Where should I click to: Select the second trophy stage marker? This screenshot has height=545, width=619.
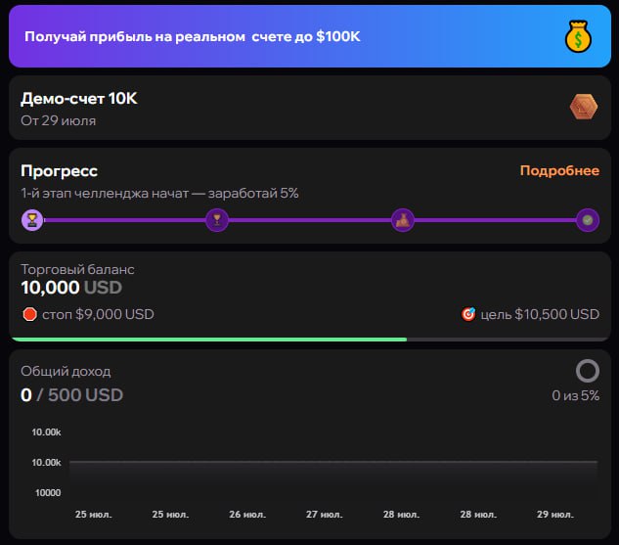(217, 219)
